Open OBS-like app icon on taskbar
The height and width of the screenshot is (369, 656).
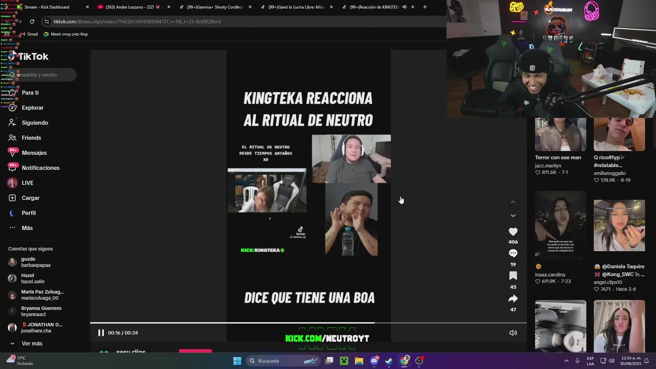419,361
